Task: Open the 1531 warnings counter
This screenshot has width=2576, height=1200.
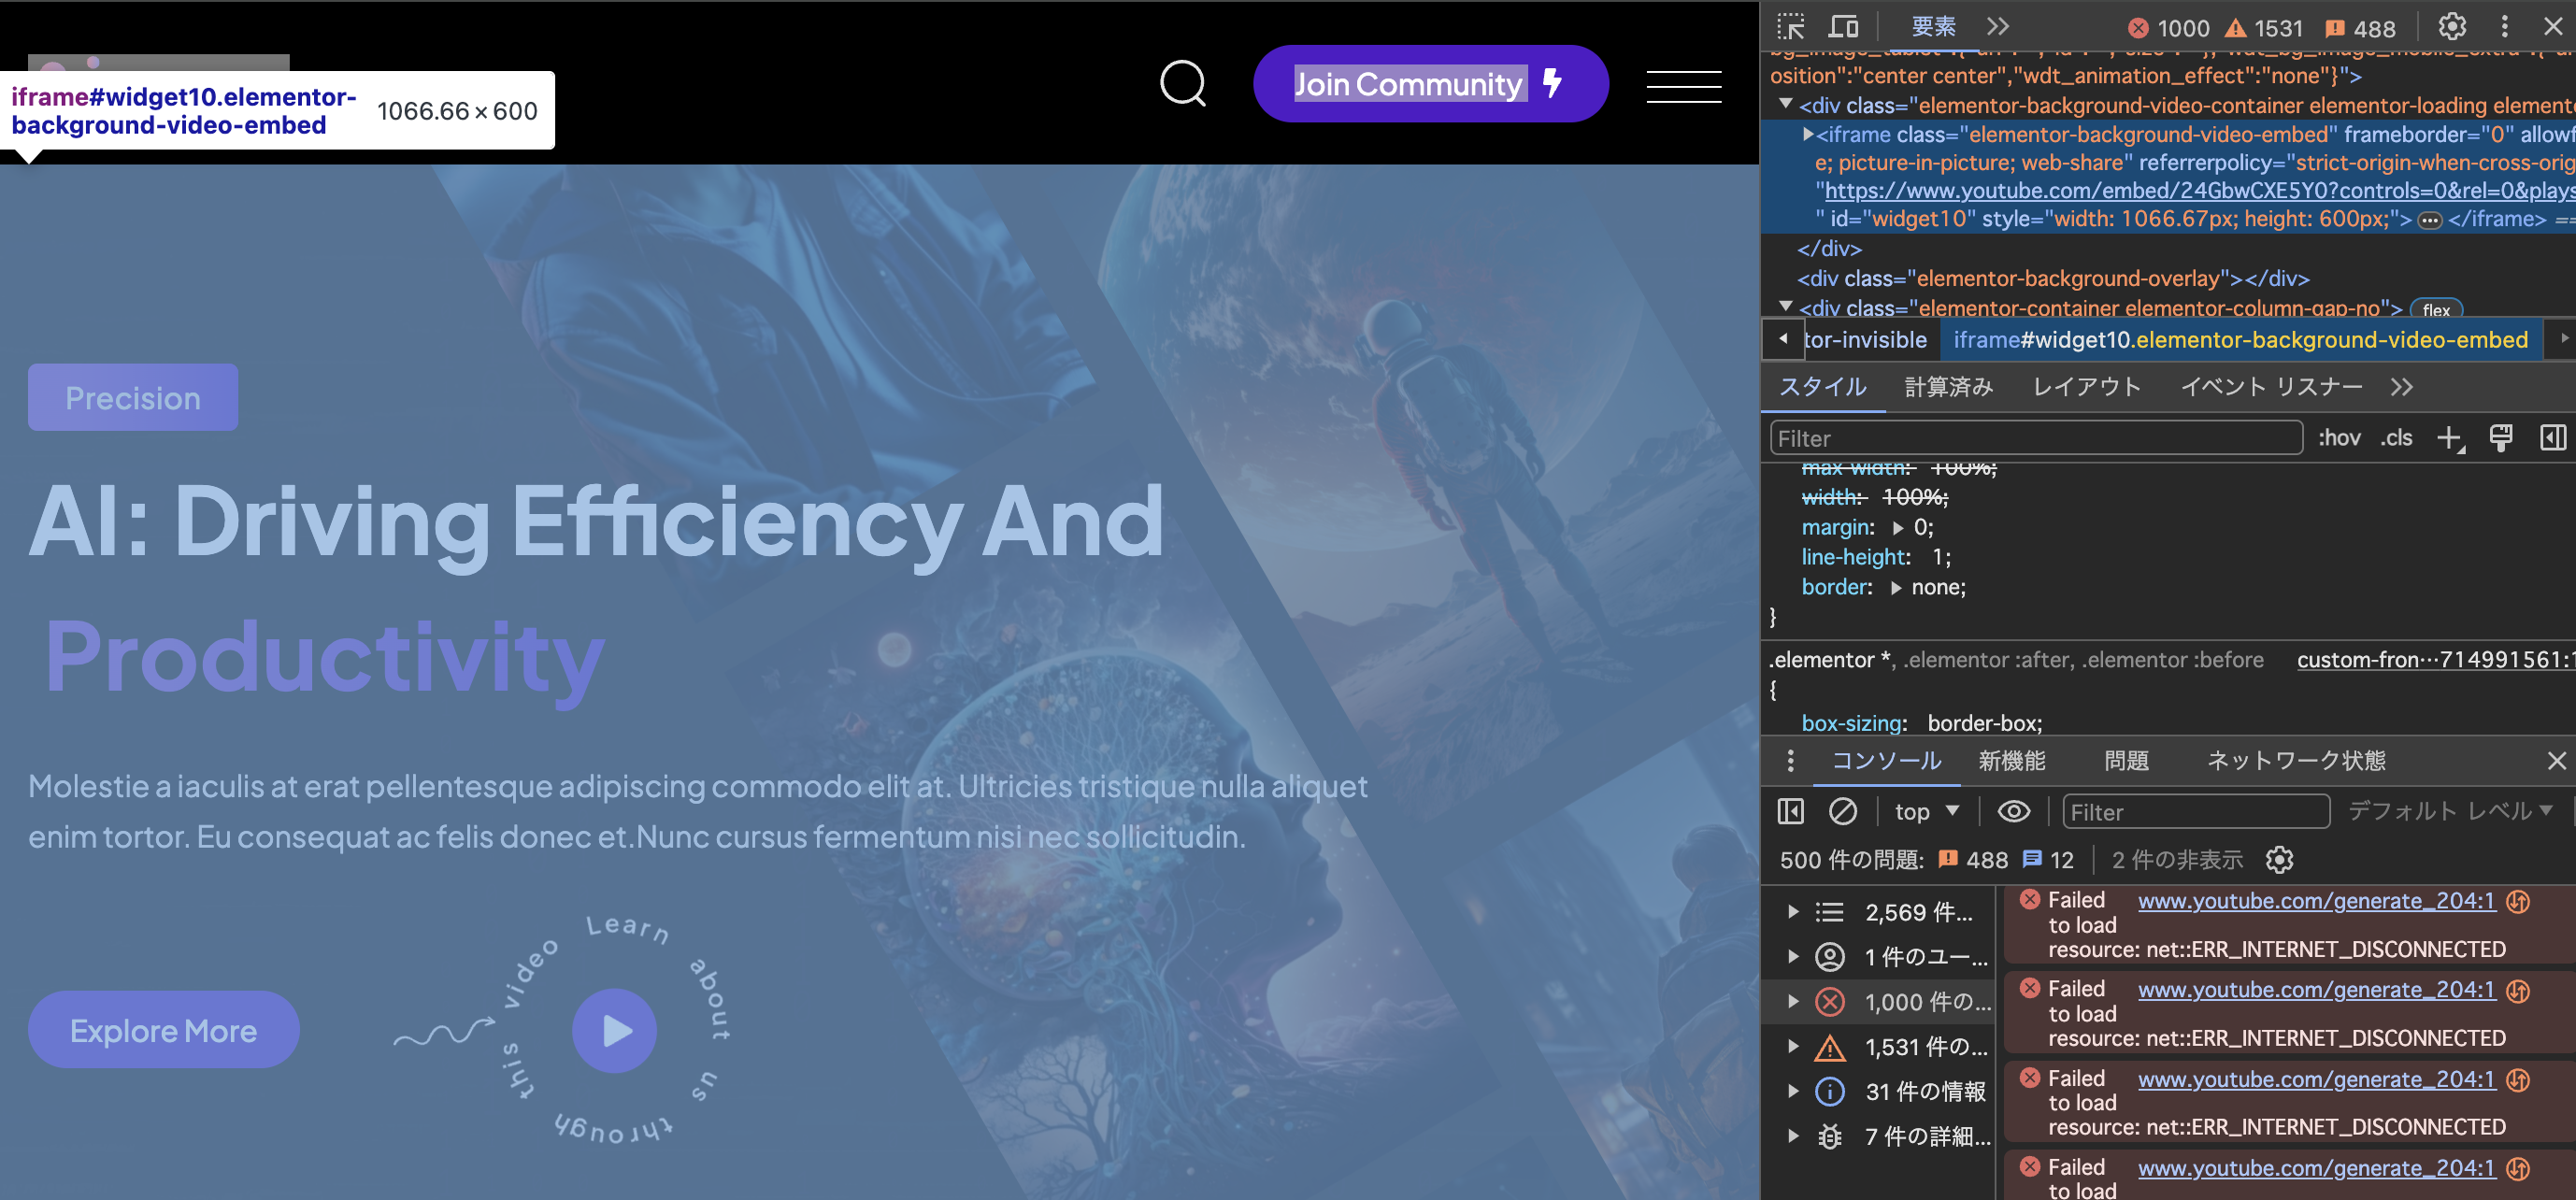Action: 2264,28
